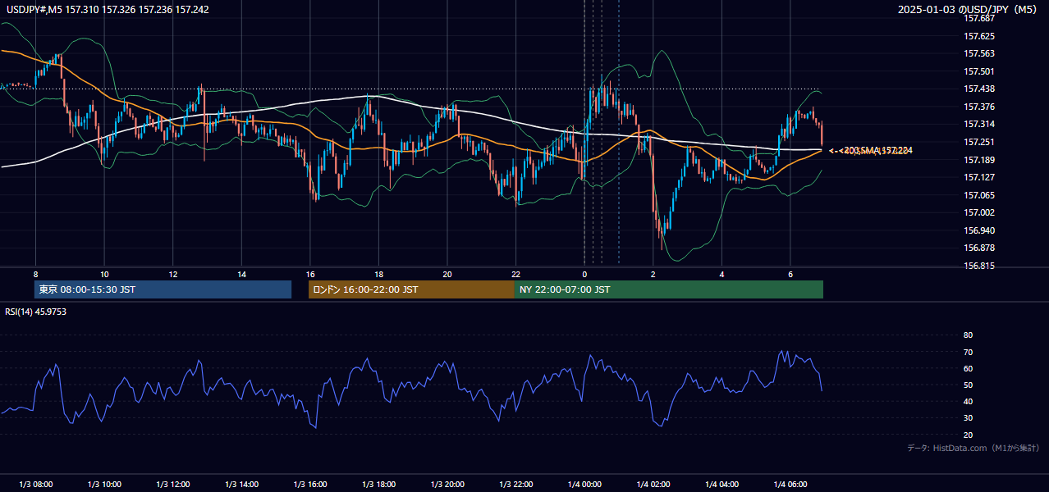Click the 東京 08:00-15:30 JST session bar
Image resolution: width=1049 pixels, height=492 pixels.
(x=163, y=289)
